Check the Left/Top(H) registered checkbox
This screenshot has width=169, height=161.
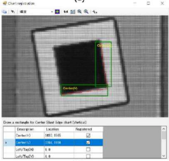[x=88, y=149]
